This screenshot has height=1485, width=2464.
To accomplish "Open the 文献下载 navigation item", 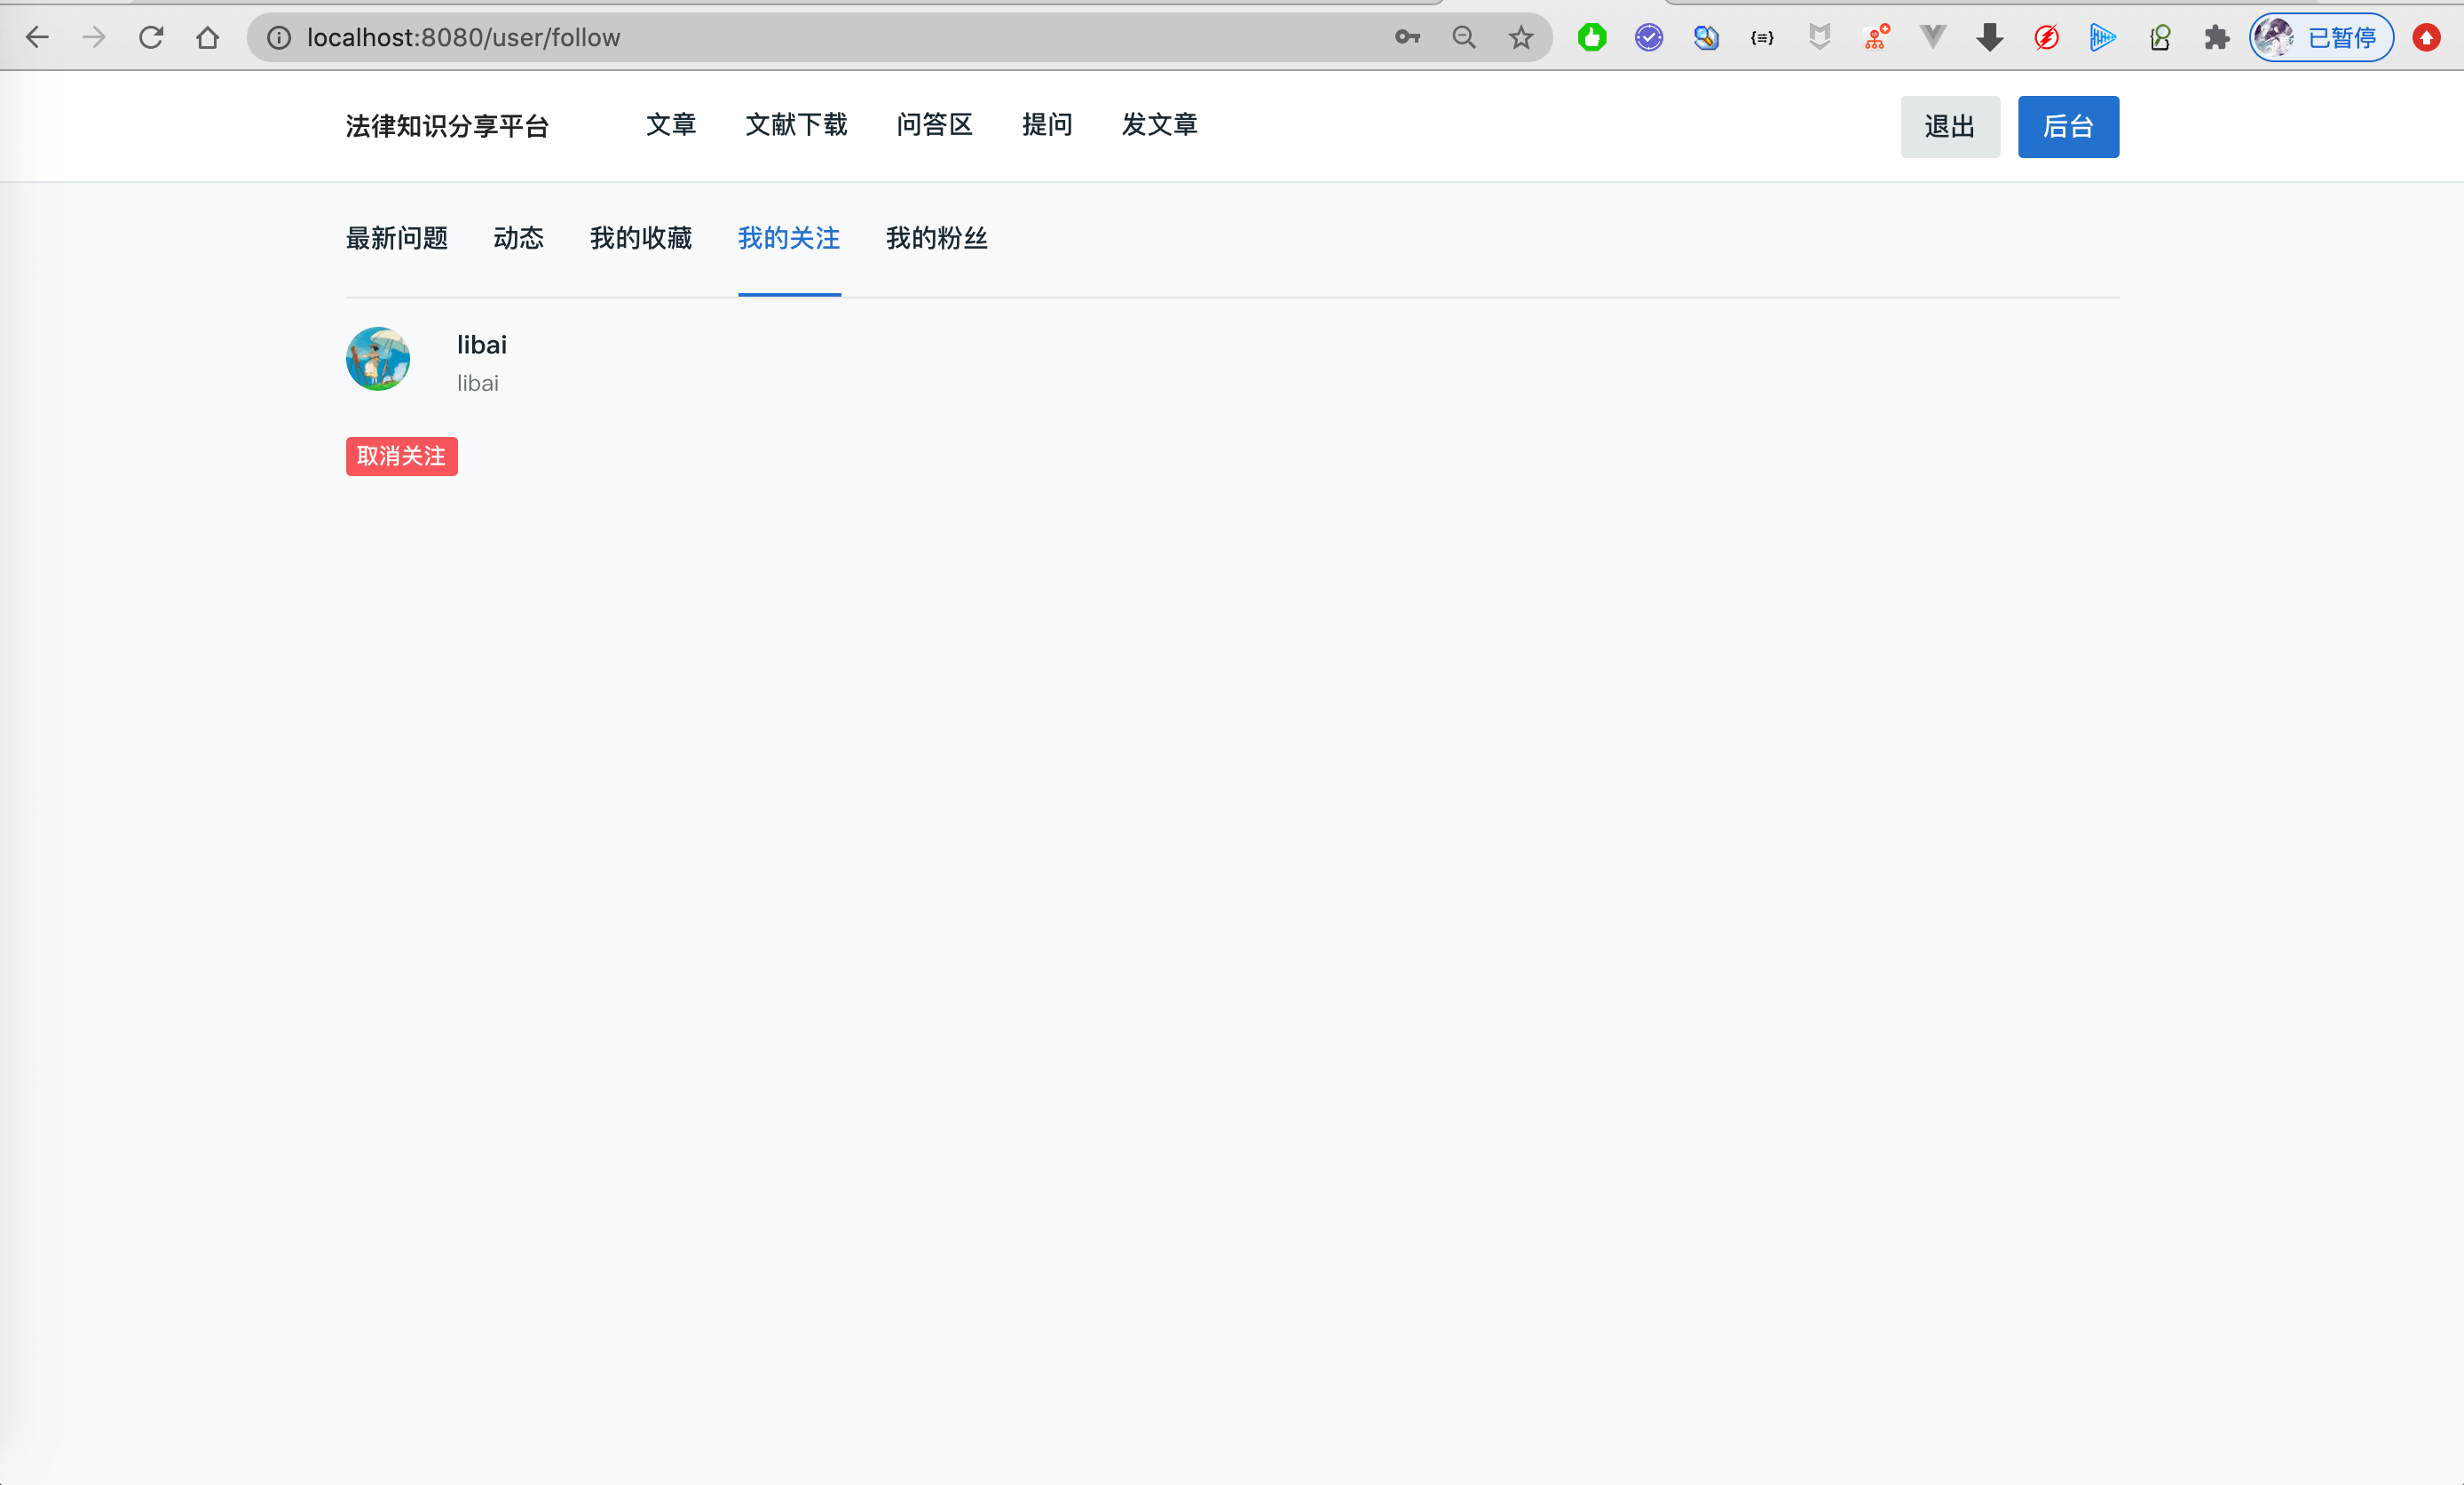I will (x=796, y=125).
